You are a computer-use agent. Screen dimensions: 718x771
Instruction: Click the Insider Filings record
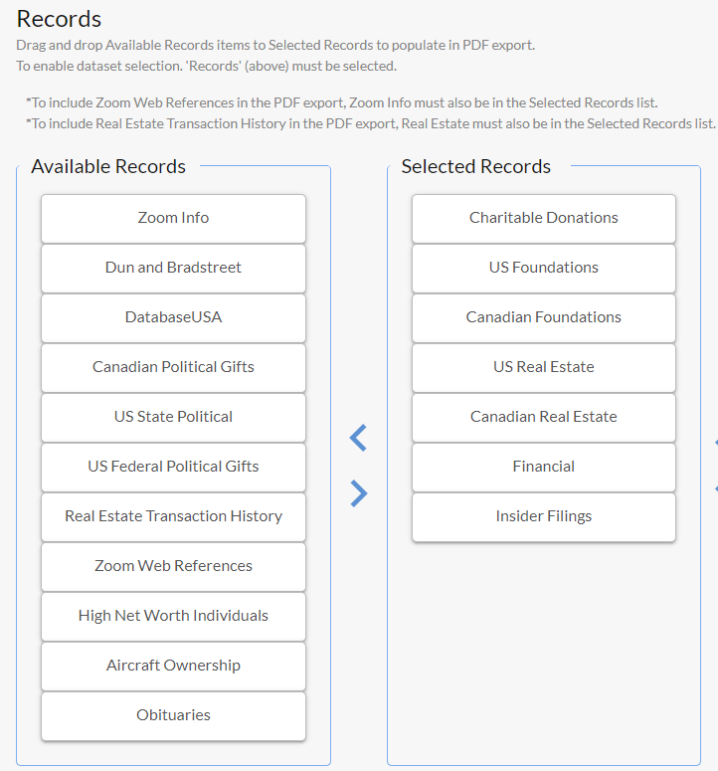[544, 516]
